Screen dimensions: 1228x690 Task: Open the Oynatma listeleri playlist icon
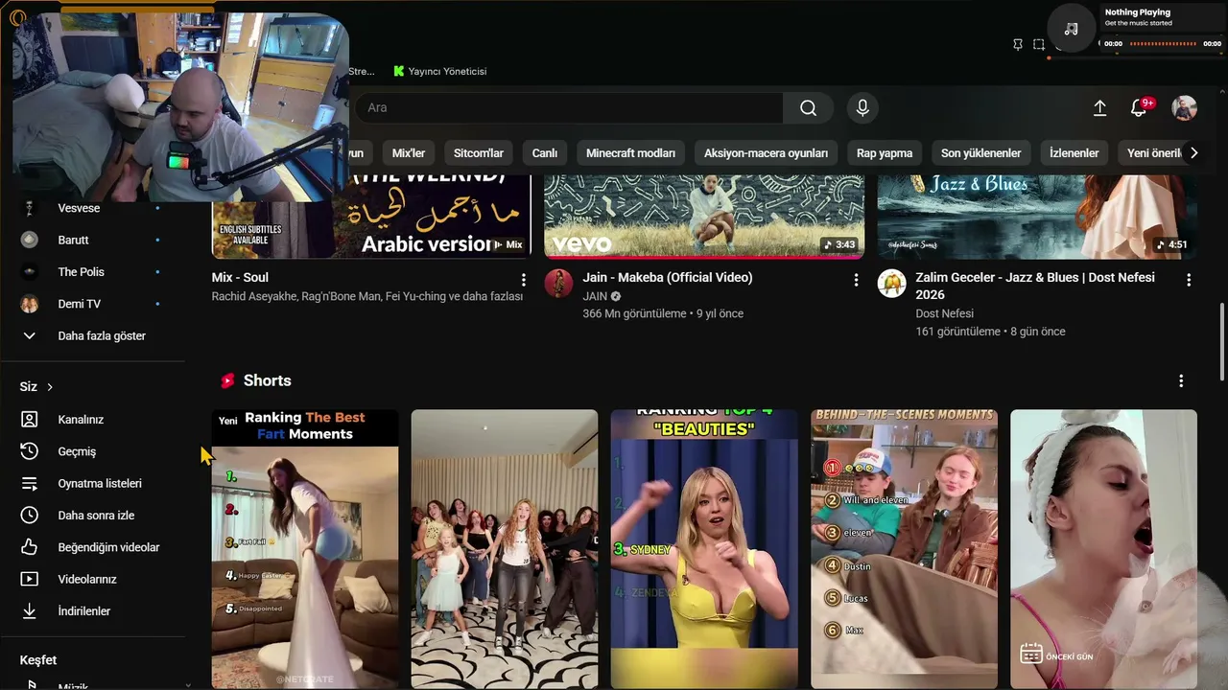click(x=30, y=484)
